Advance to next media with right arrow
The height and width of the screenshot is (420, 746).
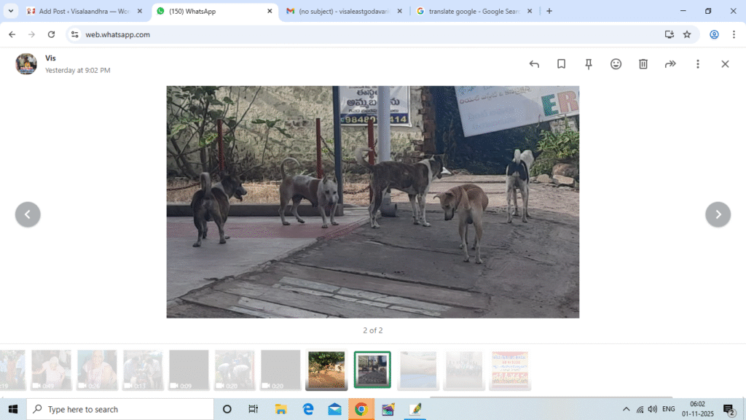(x=718, y=214)
